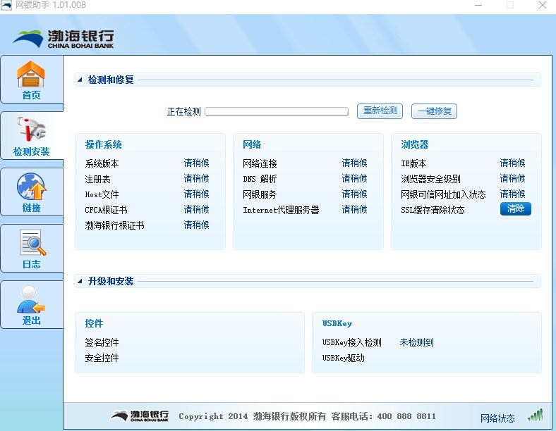Click the Bohai Bank logo in header
The height and width of the screenshot is (431, 556).
point(64,38)
